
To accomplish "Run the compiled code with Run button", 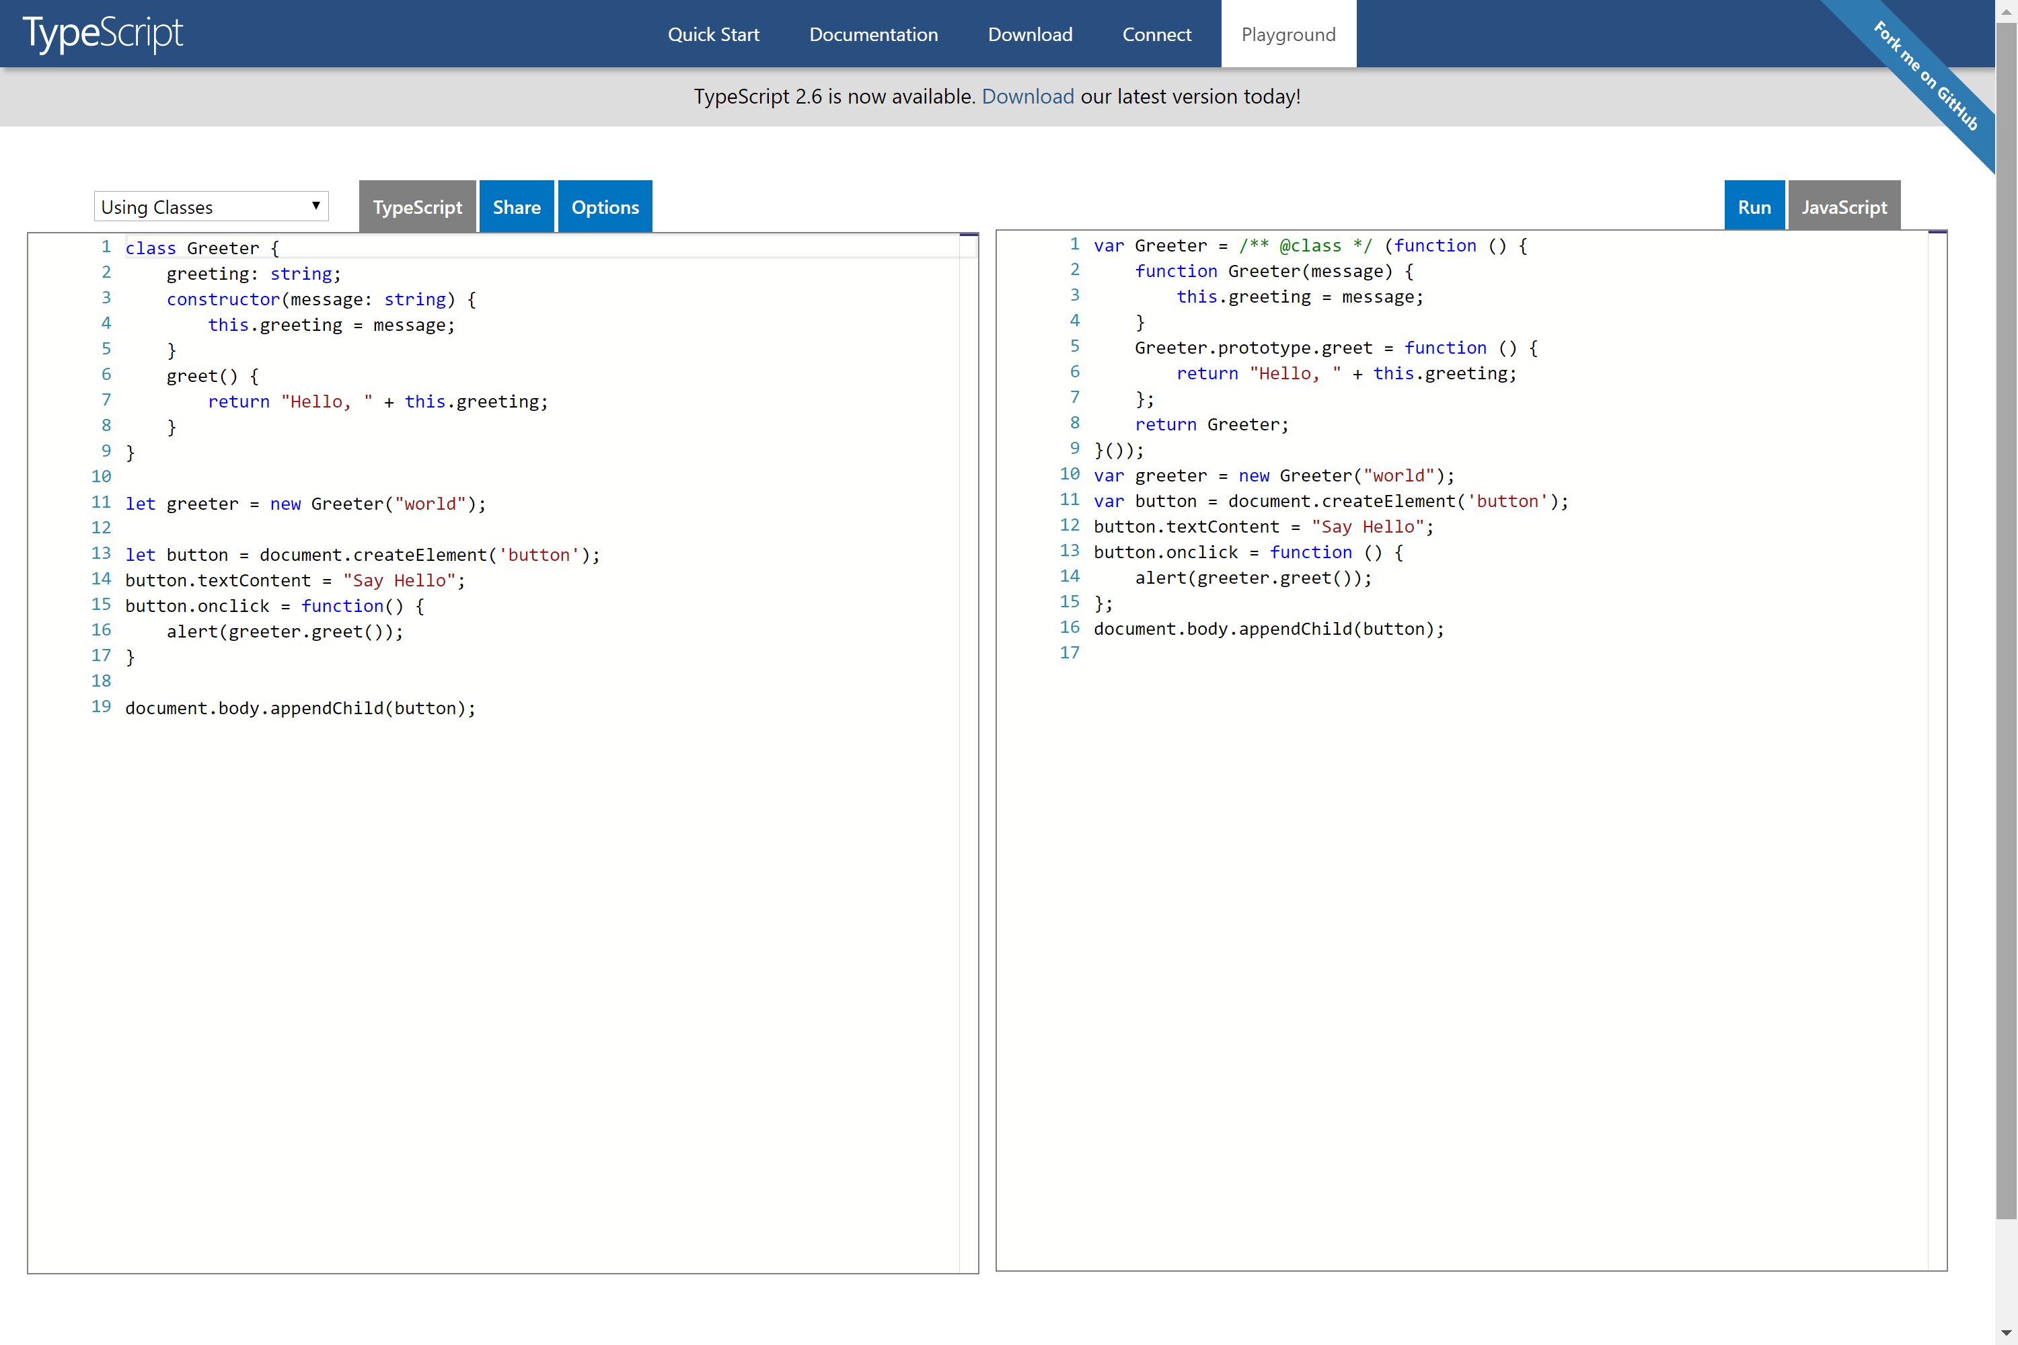I will coord(1754,206).
